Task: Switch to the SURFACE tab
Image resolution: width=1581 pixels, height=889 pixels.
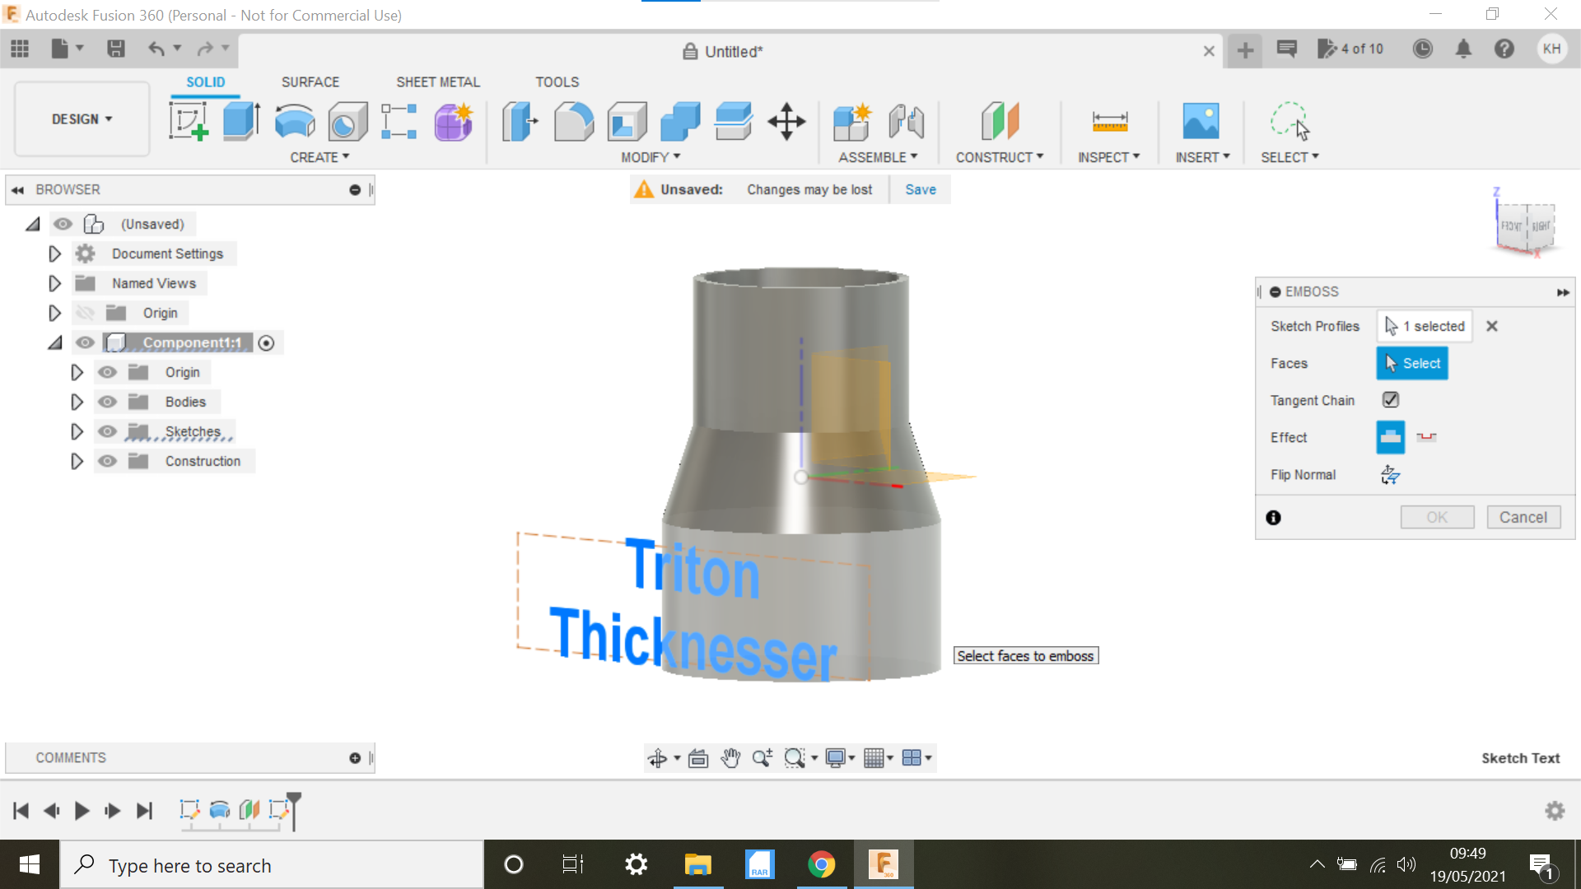Action: click(x=310, y=82)
